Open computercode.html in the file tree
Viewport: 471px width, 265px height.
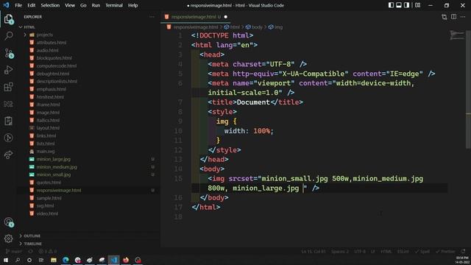pos(57,66)
